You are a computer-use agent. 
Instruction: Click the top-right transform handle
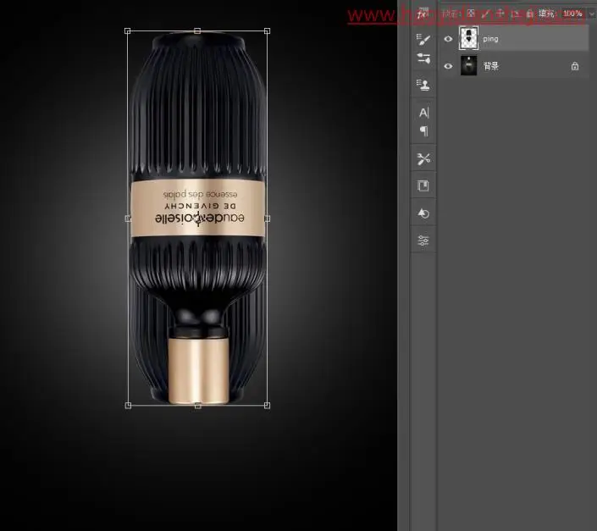(267, 30)
